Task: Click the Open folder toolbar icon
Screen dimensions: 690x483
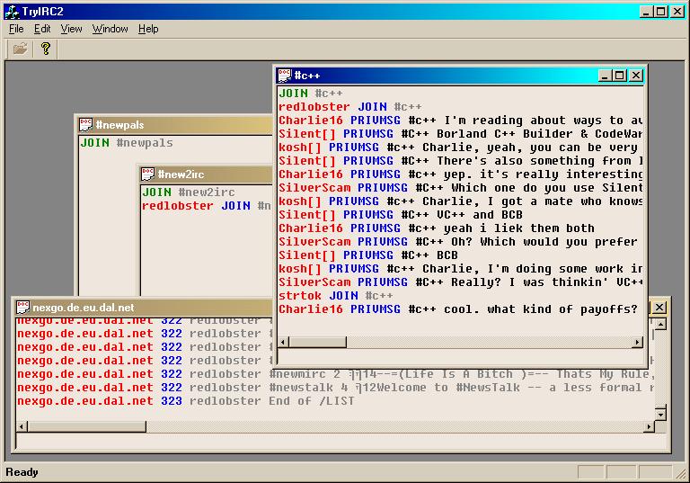Action: click(20, 49)
